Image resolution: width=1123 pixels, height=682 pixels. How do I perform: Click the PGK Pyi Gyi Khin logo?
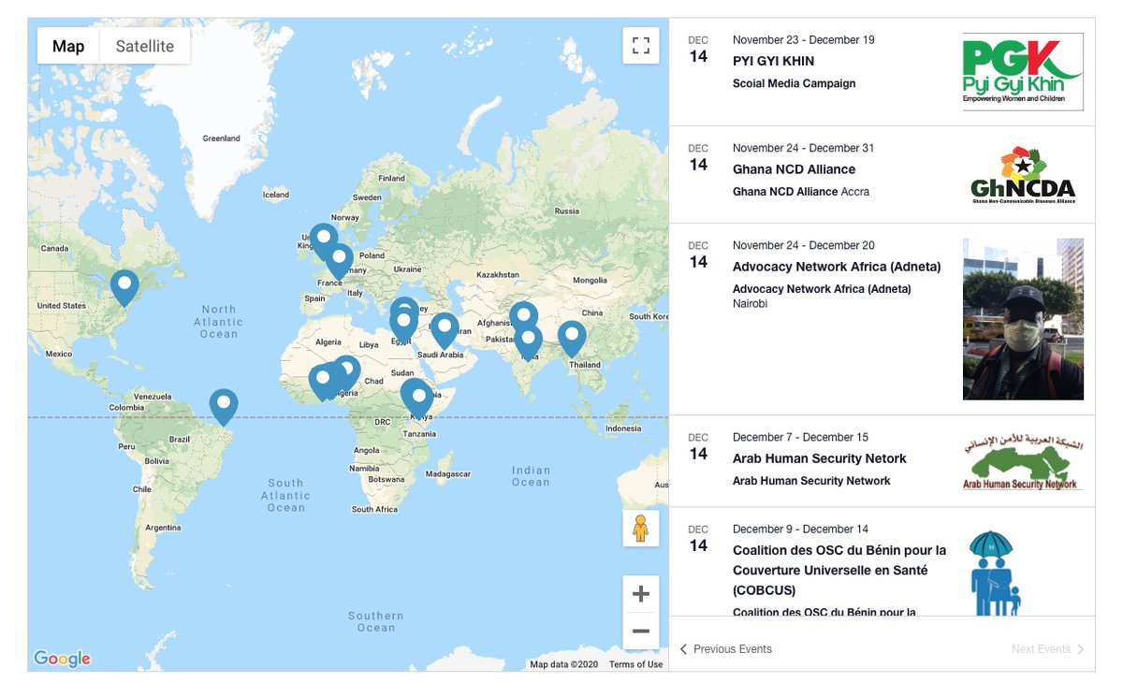(1023, 71)
